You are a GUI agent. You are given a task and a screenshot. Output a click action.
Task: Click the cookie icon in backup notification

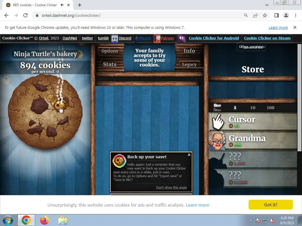[x=119, y=161]
